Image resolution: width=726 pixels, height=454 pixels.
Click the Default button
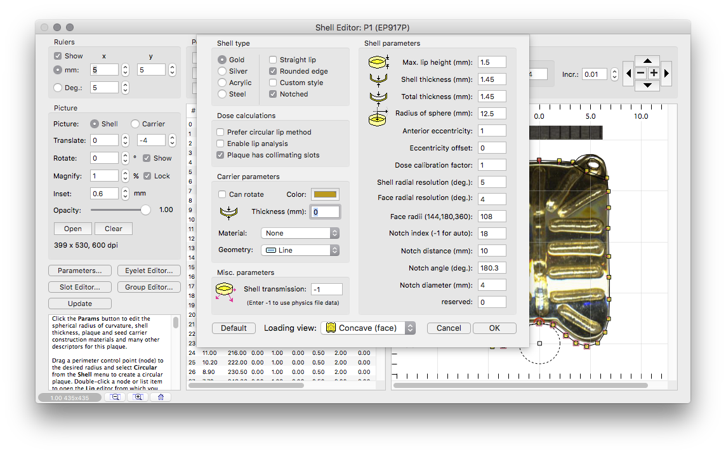coord(234,328)
